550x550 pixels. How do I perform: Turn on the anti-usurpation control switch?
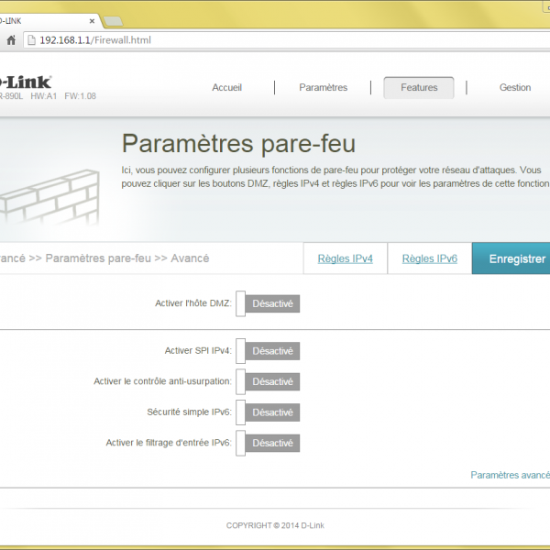tap(268, 381)
